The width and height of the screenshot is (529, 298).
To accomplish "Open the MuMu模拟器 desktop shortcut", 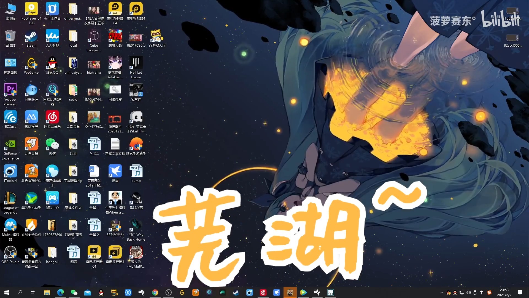I will coord(10,230).
